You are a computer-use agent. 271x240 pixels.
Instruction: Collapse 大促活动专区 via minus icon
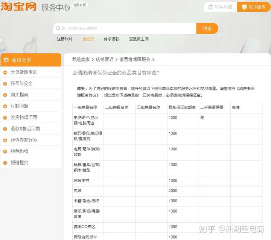point(5,72)
